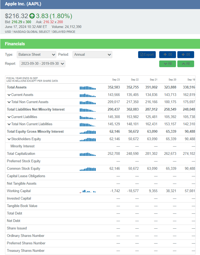
Task: Click the Total Non Current Liabilities sparkline
Action: 88,125
